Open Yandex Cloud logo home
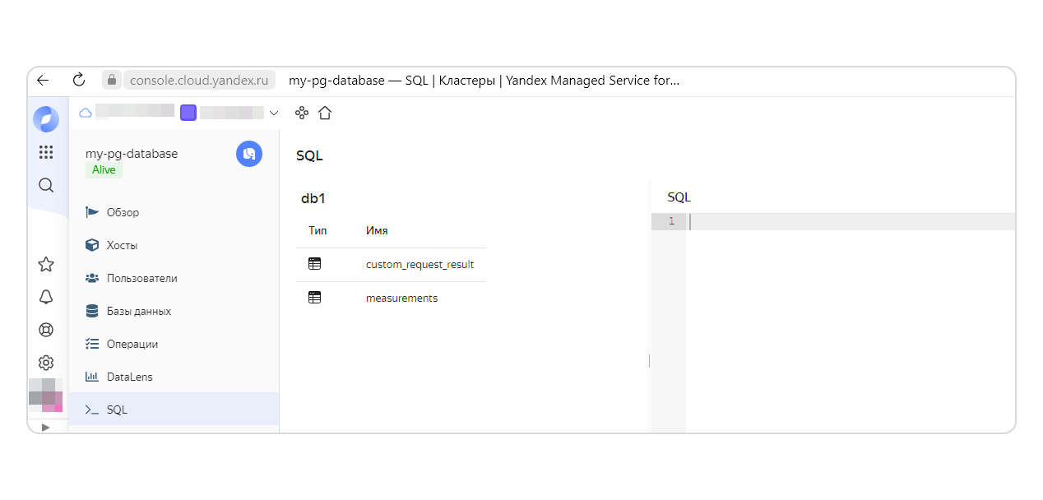Image resolution: width=1043 pixels, height=500 pixels. click(x=46, y=119)
